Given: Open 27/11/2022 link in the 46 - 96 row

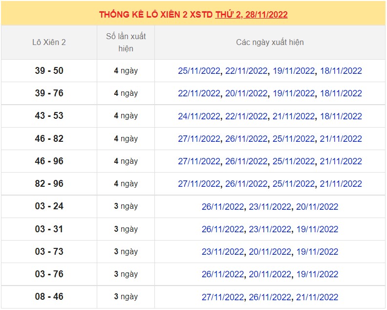Looking at the screenshot, I should pos(199,161).
